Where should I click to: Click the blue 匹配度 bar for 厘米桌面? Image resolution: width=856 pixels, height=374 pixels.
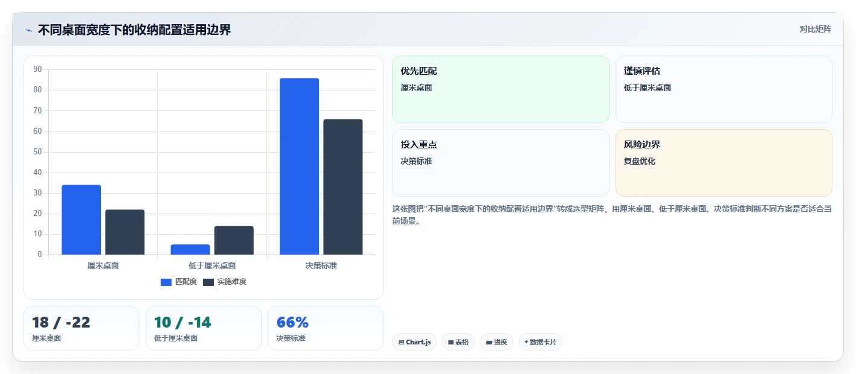tap(81, 220)
